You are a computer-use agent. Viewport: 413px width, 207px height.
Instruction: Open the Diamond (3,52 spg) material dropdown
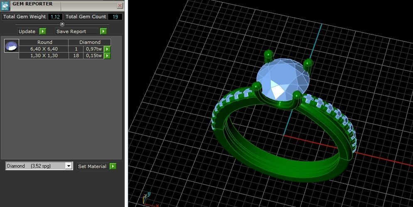(x=69, y=166)
